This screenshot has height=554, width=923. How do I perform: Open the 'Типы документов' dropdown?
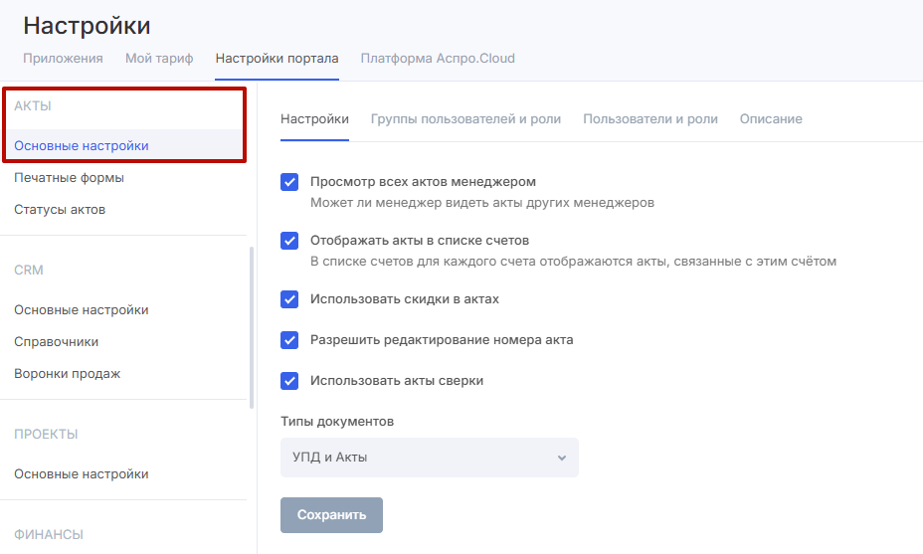pyautogui.click(x=429, y=458)
